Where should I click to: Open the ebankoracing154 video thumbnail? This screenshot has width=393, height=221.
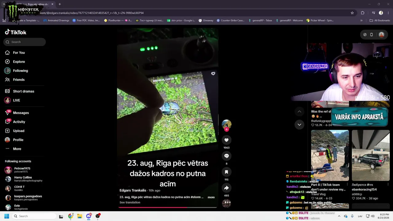pyautogui.click(x=371, y=155)
